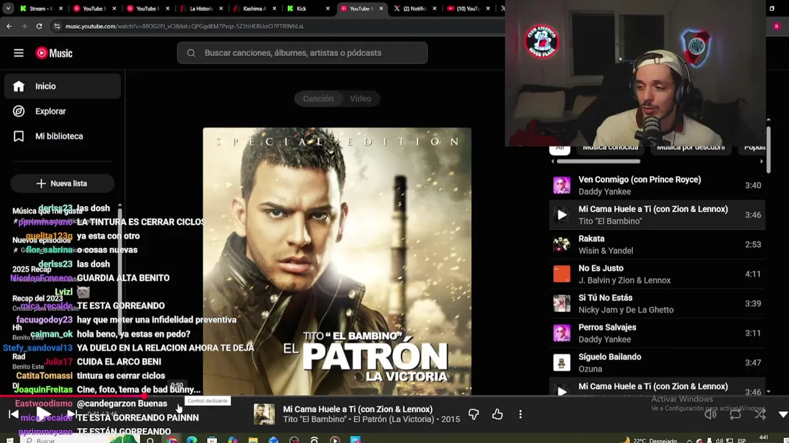Create a new playlist with Nueva lista

[62, 183]
